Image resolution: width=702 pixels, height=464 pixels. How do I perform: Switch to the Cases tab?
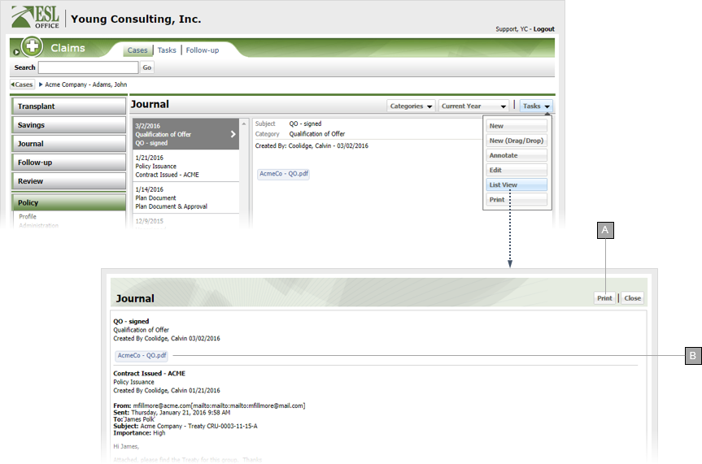tap(137, 50)
